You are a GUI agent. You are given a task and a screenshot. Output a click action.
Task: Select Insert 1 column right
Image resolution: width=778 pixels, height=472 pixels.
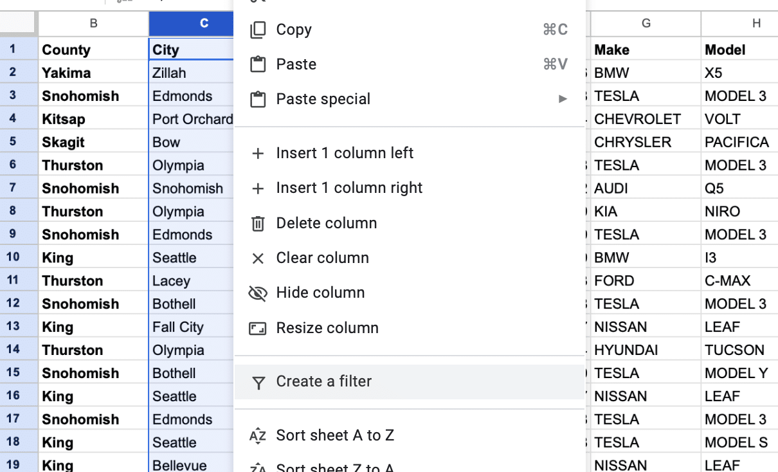click(x=410, y=188)
